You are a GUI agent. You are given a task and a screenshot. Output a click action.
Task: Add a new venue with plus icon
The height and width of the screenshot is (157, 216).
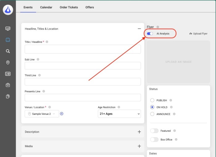62,114
